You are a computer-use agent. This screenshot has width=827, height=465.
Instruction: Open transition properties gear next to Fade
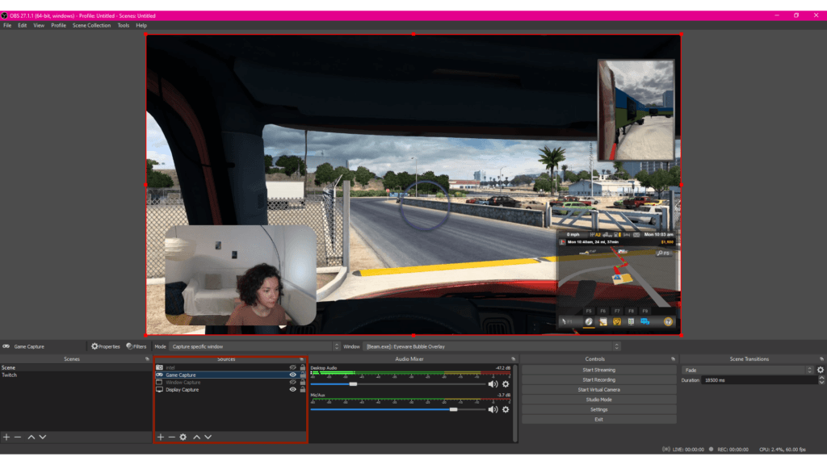pyautogui.click(x=821, y=370)
